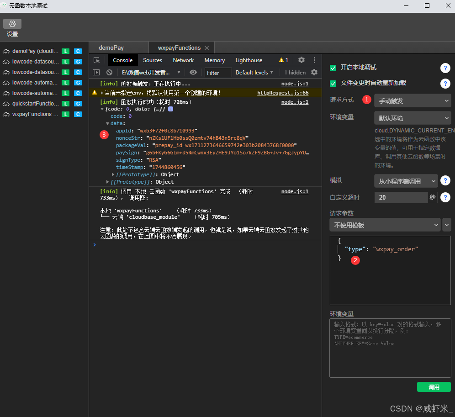Click the warning count badge
The image size is (455, 417).
click(x=284, y=60)
